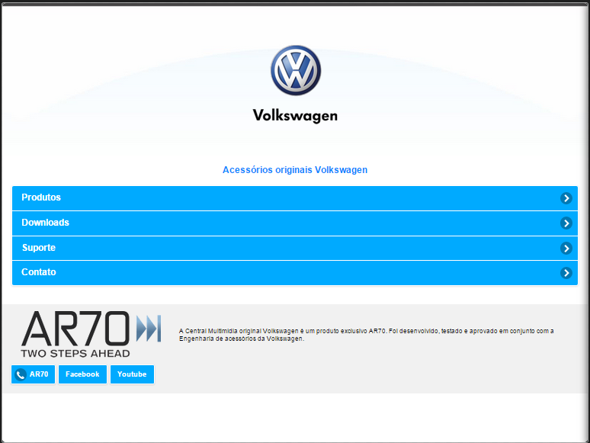Click the Volkswagen wordmark text
Viewport: 590px width, 443px height.
[295, 116]
